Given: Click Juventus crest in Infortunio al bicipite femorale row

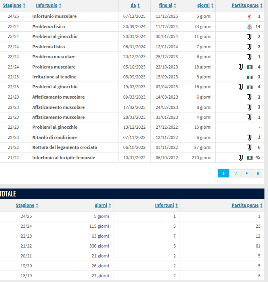Looking at the screenshot, I should click(241, 158).
